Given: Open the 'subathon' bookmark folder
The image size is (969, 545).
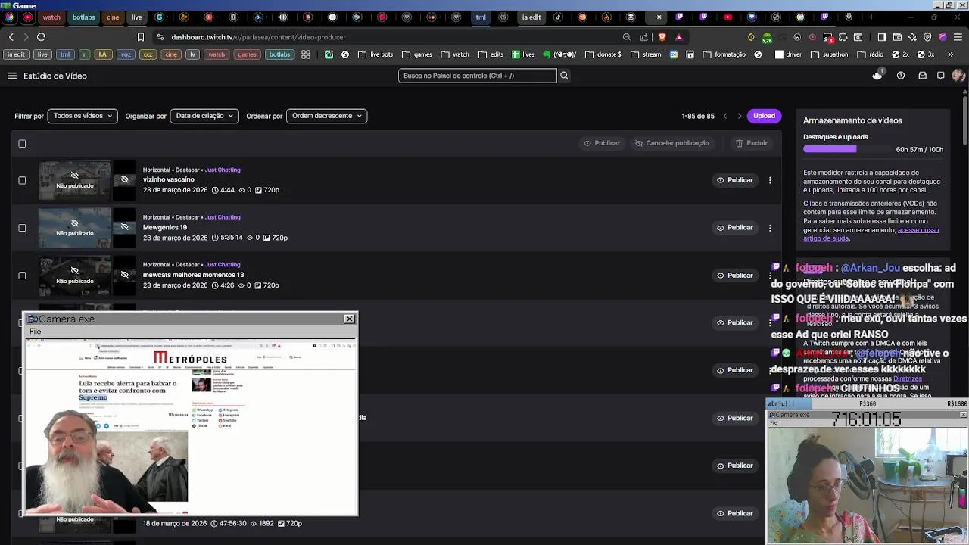Looking at the screenshot, I should click(x=830, y=54).
